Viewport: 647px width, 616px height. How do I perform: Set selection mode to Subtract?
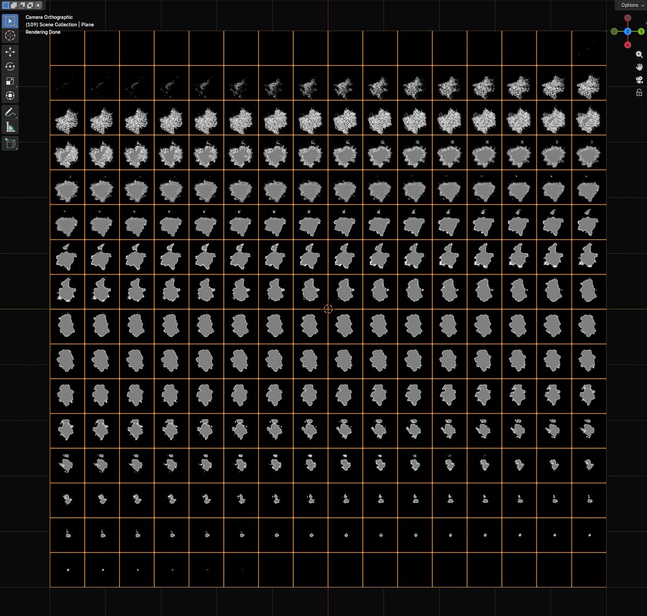(x=22, y=5)
